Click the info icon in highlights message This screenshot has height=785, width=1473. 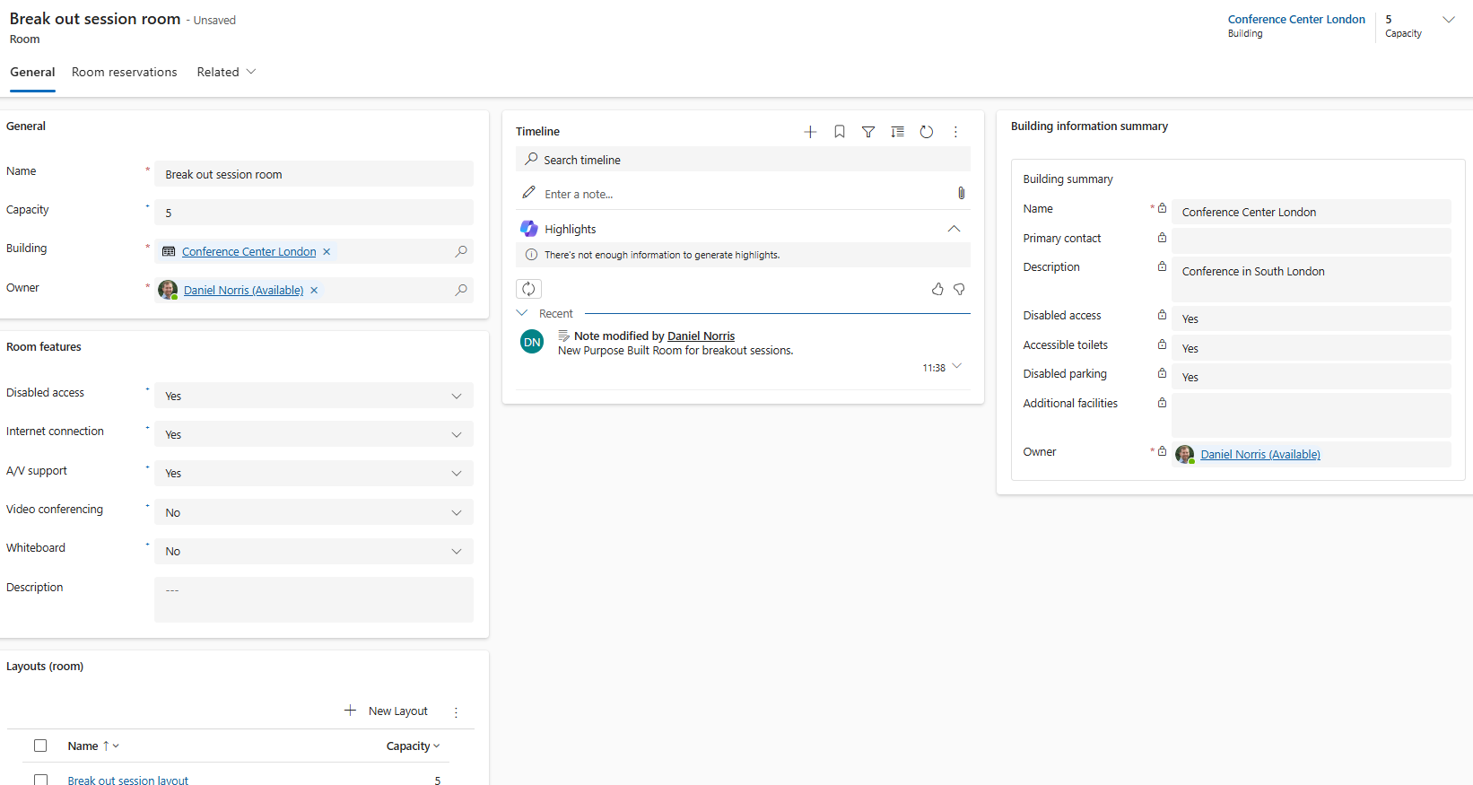tap(531, 255)
